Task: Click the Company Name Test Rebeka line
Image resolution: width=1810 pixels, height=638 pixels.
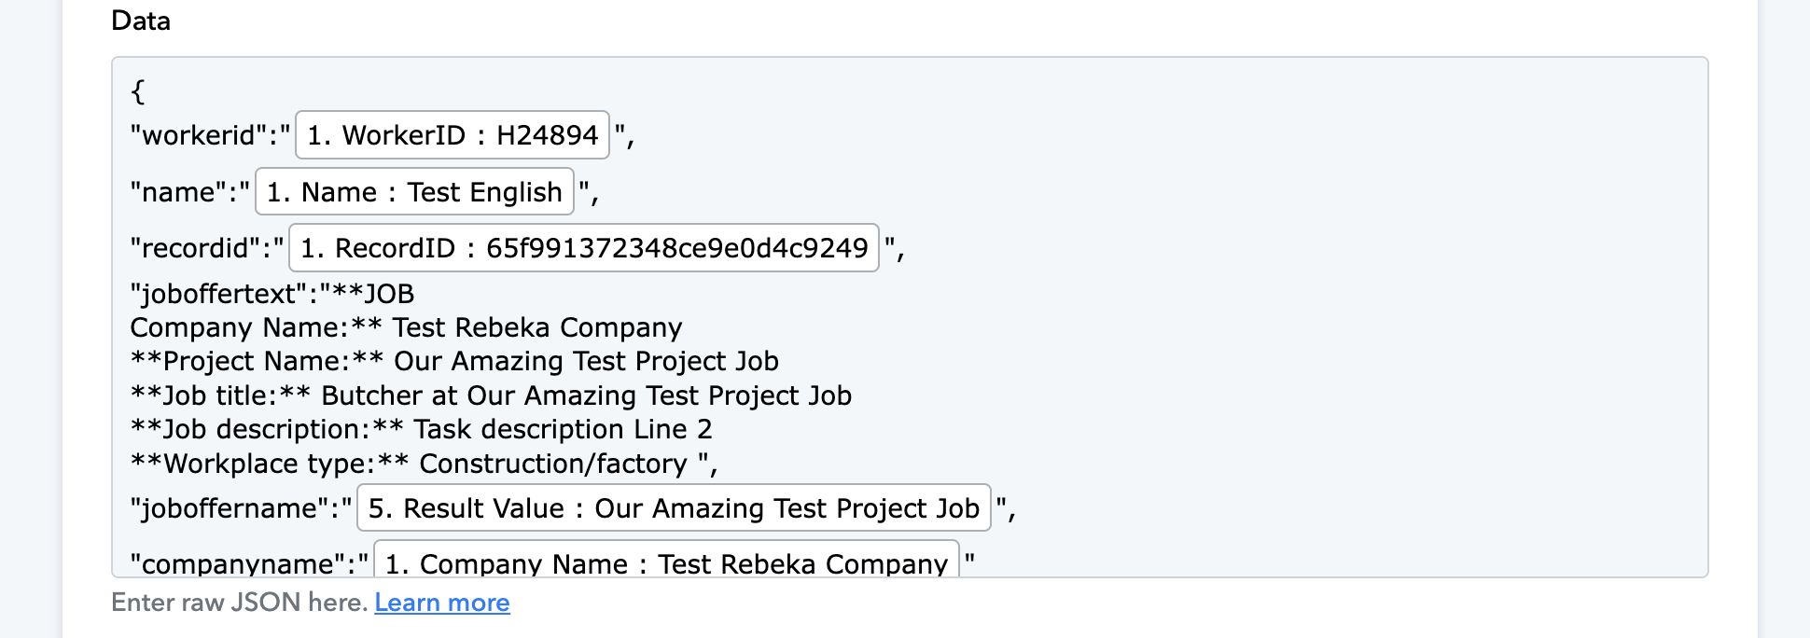Action: (x=407, y=327)
